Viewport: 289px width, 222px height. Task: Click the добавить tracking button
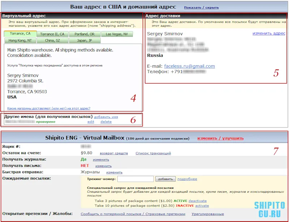(x=165, y=179)
